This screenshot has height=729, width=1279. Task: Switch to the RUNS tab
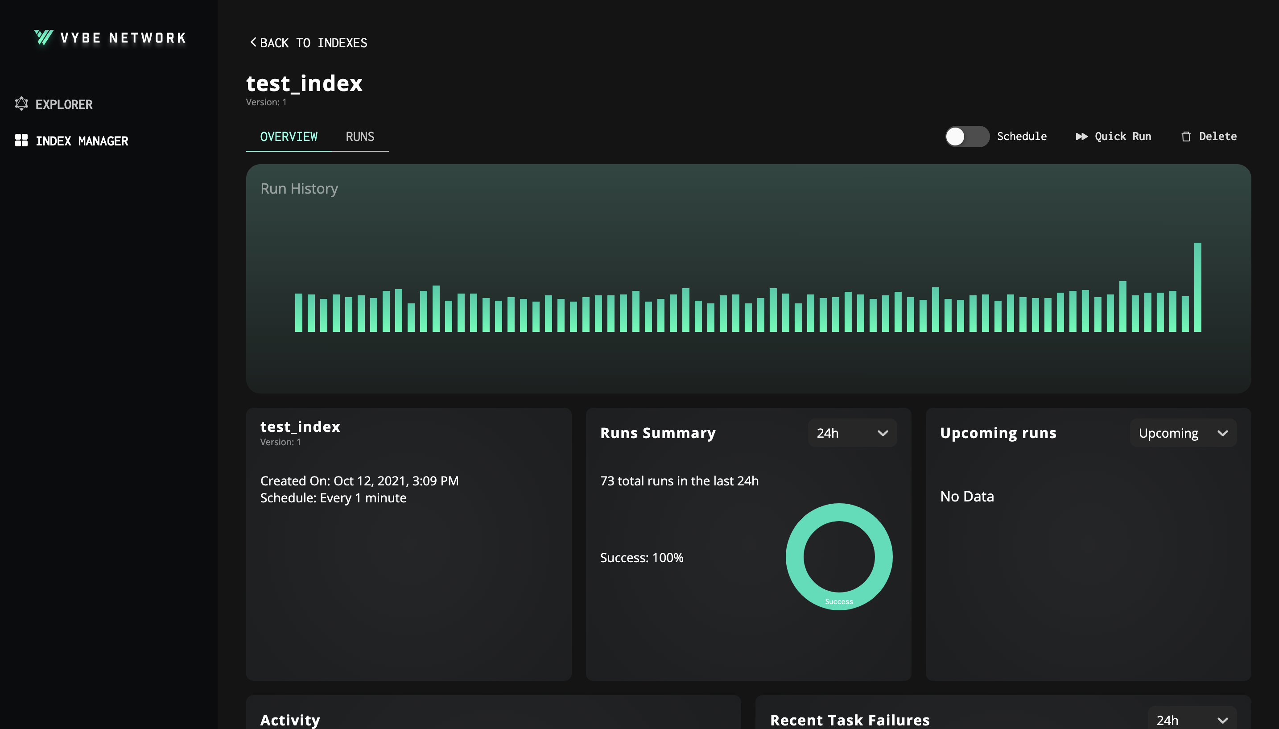click(360, 137)
